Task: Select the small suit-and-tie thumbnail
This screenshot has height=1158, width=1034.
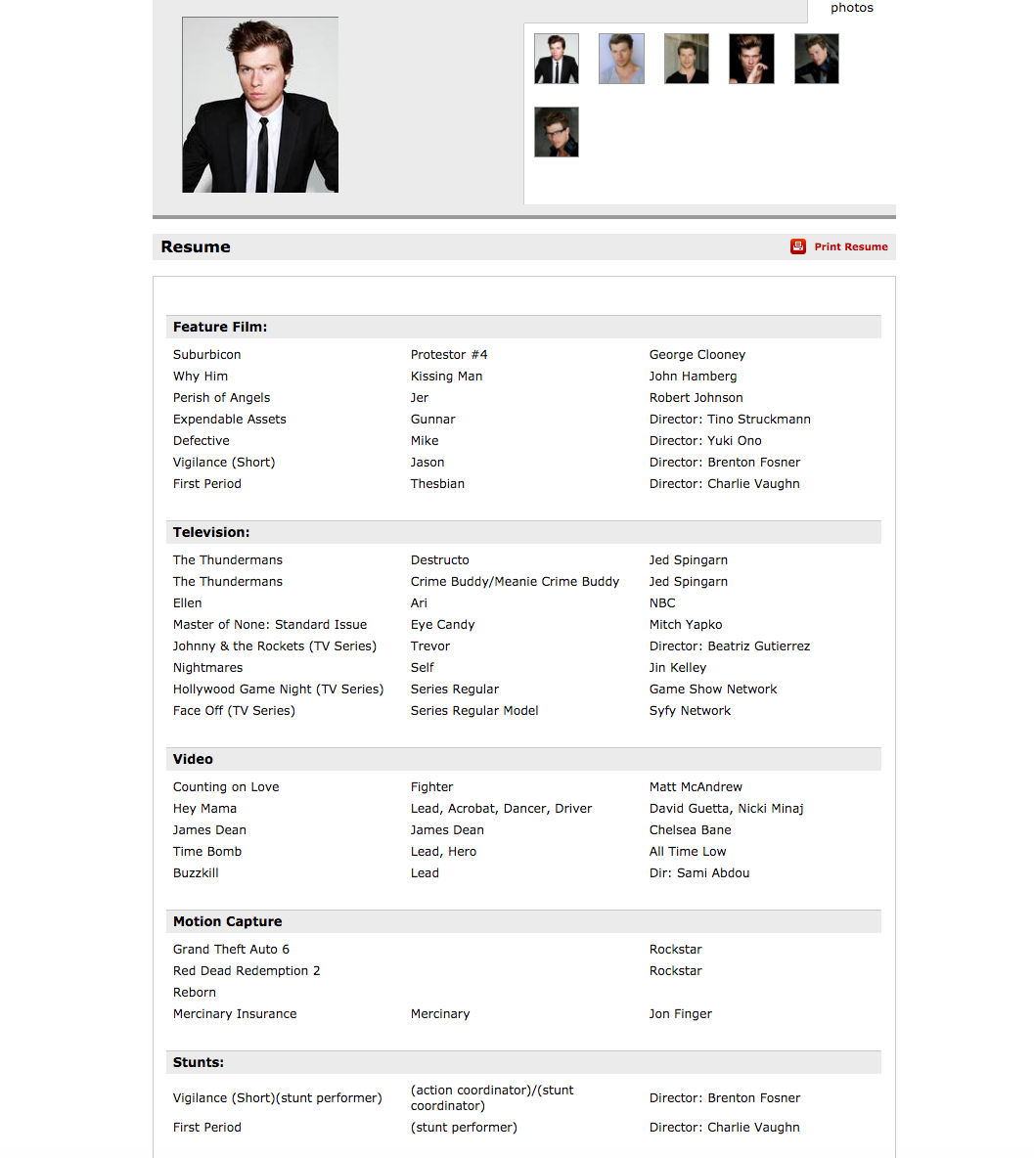Action: (x=557, y=59)
